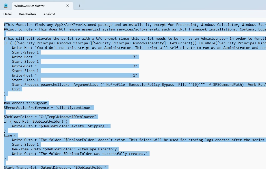Viewport: 266px width, 169px height.
Task: Open a new tab with the plus button
Action: point(79,6)
